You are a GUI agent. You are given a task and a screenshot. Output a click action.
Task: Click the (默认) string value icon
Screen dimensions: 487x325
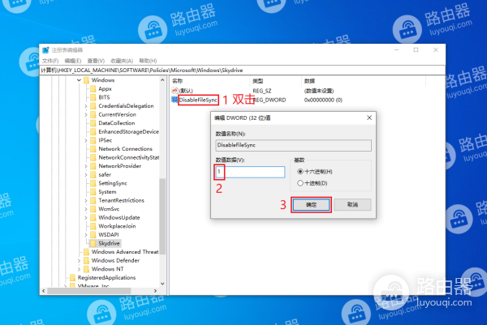tap(175, 91)
